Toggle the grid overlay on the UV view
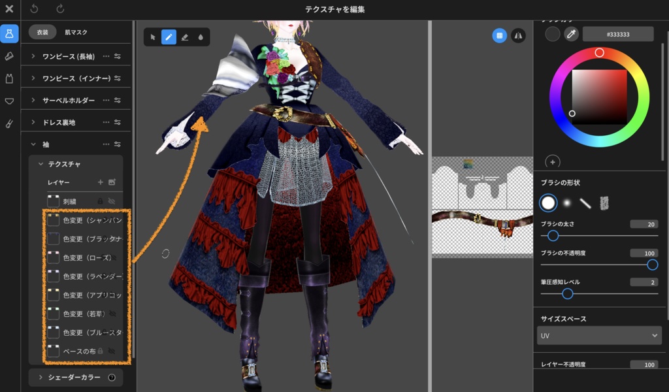The height and width of the screenshot is (392, 669). click(498, 36)
